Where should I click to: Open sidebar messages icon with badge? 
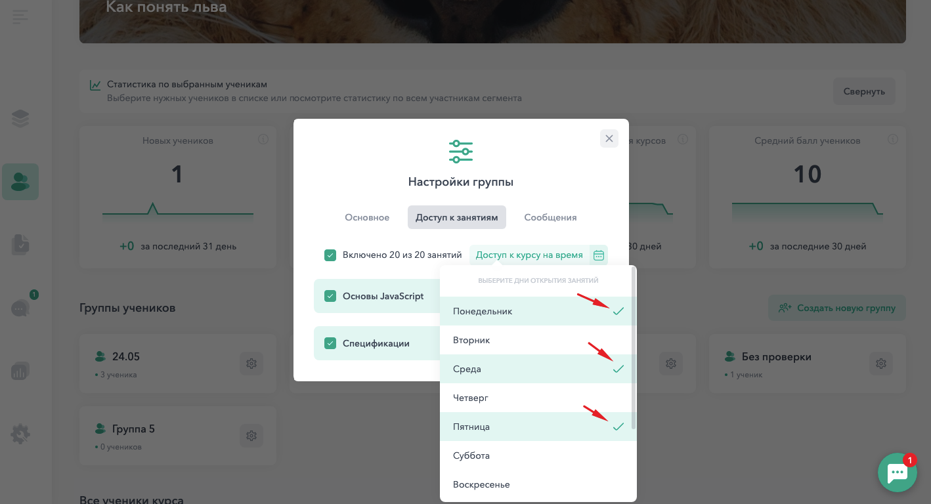(x=20, y=308)
